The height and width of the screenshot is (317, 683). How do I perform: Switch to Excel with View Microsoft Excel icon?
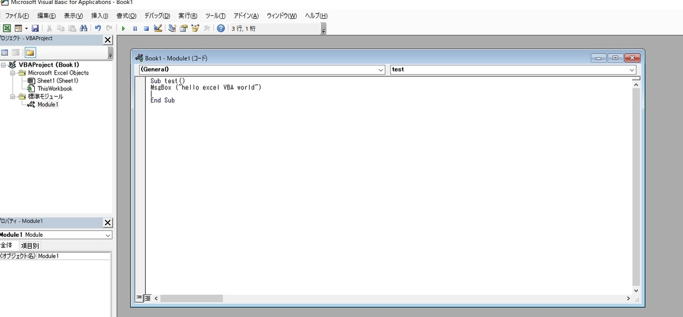coord(7,28)
